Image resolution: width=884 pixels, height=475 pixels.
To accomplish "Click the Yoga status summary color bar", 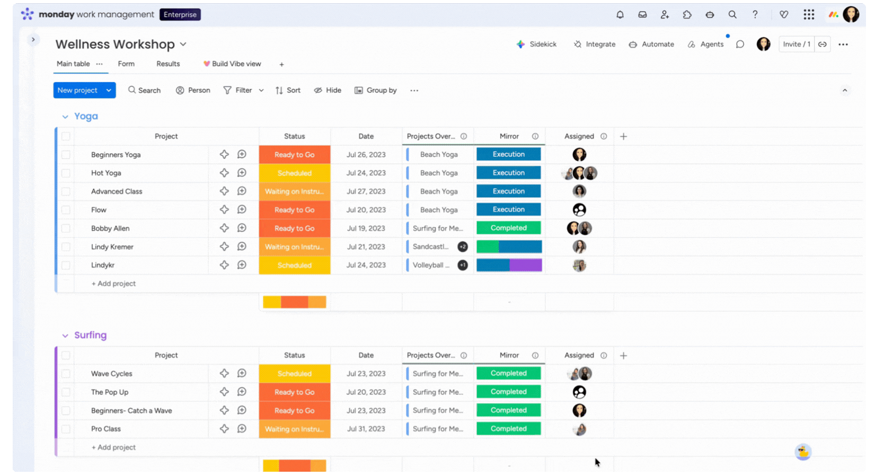I will tap(294, 302).
